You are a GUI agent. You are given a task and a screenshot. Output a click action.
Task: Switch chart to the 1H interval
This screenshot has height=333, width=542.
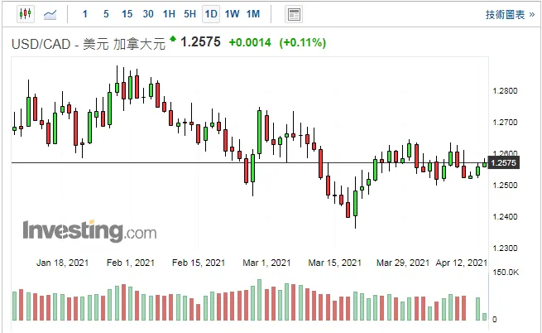pyautogui.click(x=169, y=14)
